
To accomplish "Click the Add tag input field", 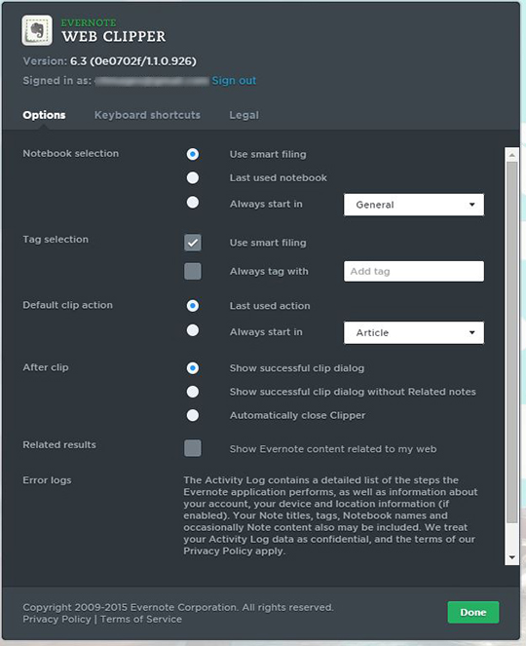I will 414,271.
